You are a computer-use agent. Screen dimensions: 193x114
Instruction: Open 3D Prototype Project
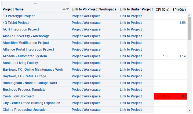[x=19, y=16]
